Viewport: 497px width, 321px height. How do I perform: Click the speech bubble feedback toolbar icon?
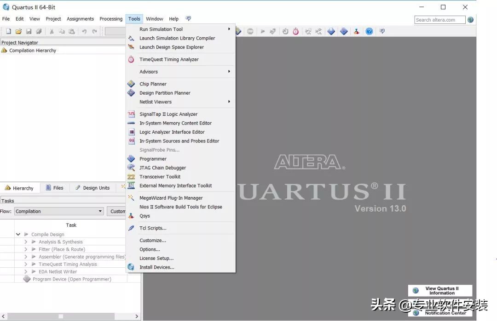(x=382, y=31)
